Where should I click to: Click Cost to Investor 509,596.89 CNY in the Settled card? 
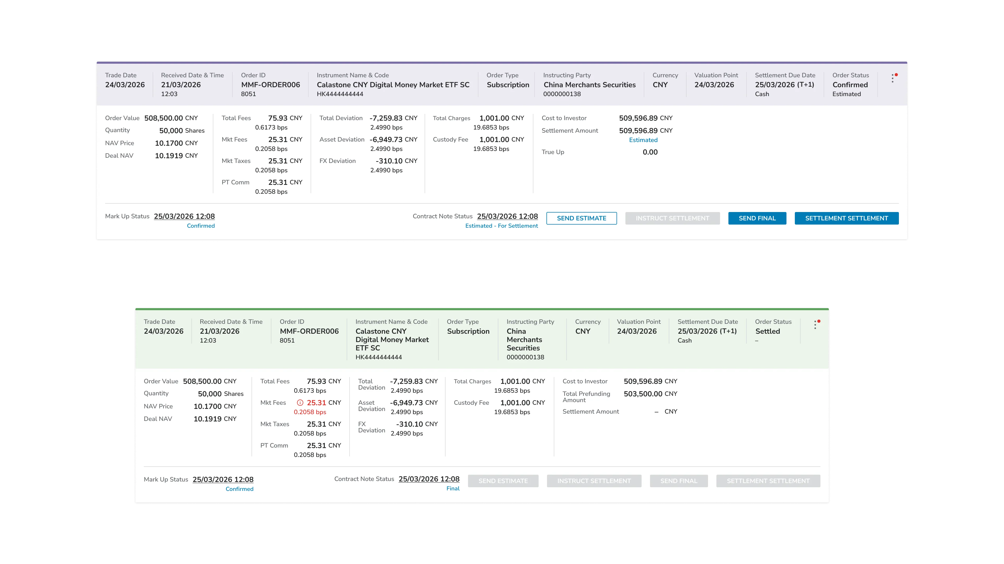click(651, 381)
